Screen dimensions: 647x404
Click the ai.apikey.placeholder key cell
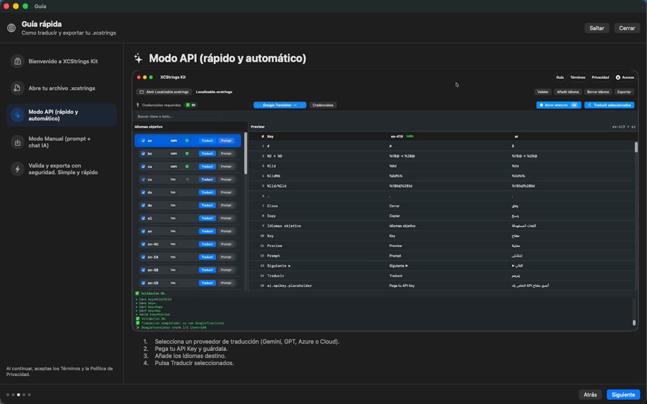(x=289, y=286)
